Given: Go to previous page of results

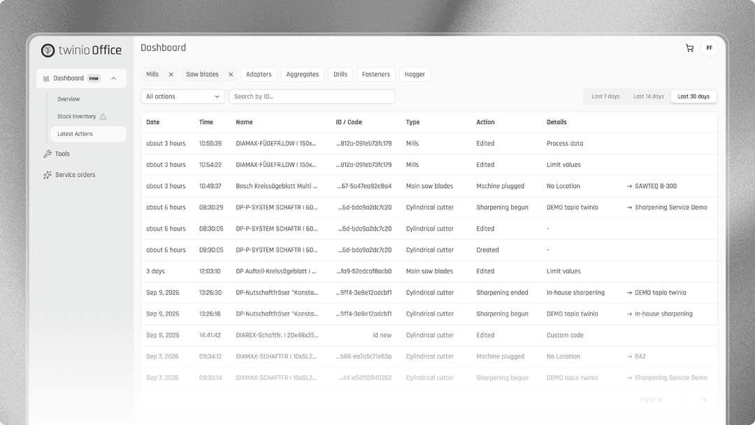Looking at the screenshot, I should coord(686,400).
